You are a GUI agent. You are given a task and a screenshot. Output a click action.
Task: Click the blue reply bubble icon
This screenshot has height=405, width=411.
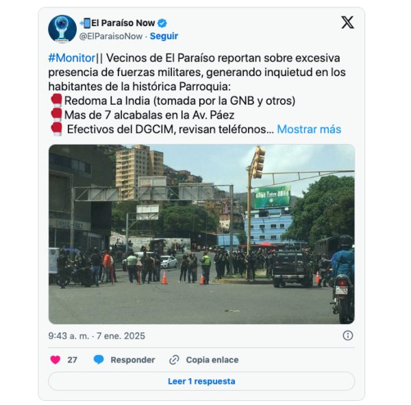(99, 360)
